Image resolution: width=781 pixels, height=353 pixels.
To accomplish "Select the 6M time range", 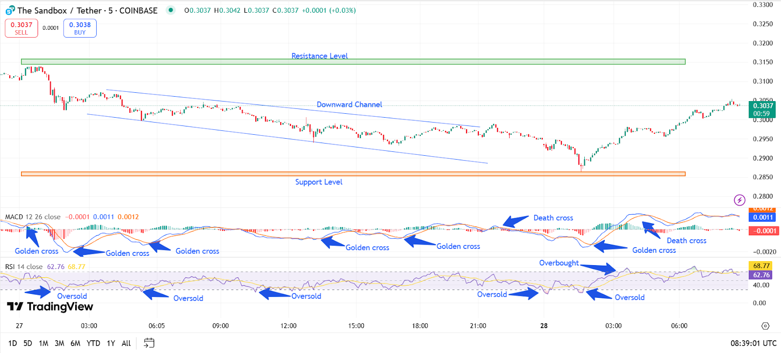I will pyautogui.click(x=76, y=343).
